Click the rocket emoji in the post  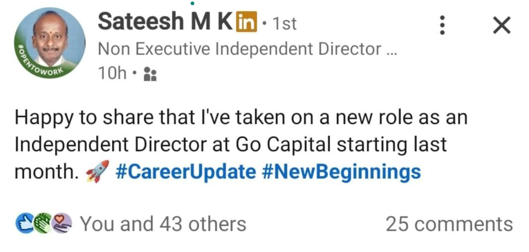click(96, 171)
